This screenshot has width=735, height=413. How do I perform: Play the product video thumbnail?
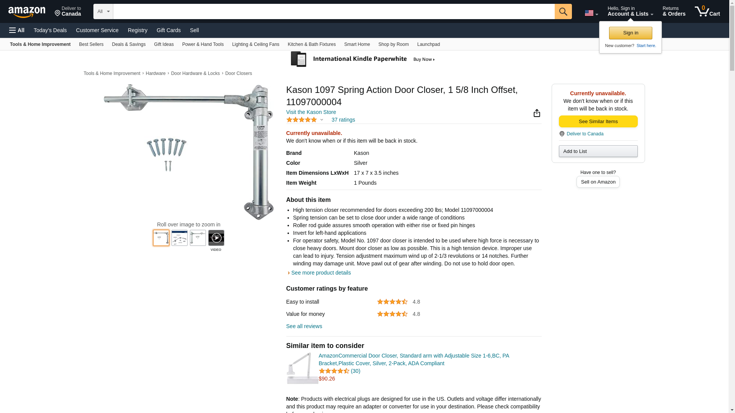(216, 238)
